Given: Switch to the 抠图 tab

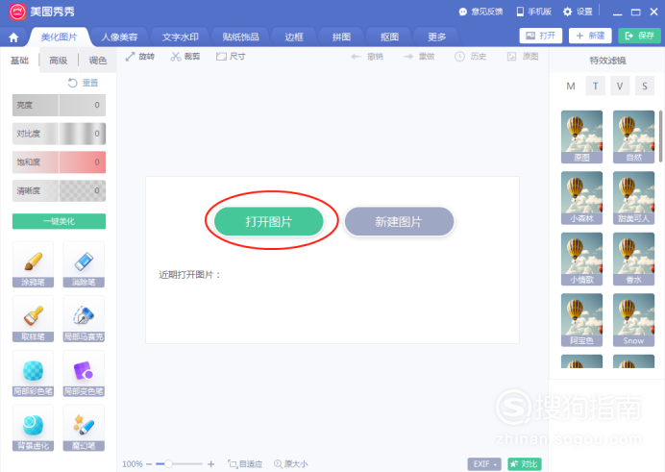Looking at the screenshot, I should click(389, 37).
